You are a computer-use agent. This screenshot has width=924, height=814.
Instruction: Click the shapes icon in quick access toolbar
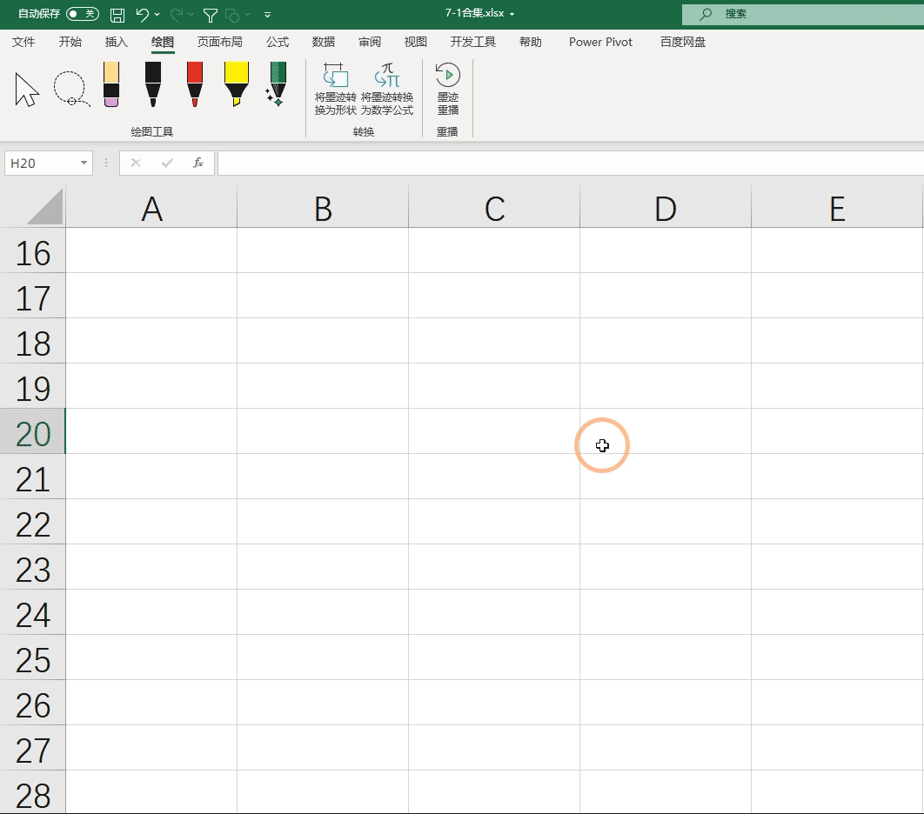tap(233, 16)
